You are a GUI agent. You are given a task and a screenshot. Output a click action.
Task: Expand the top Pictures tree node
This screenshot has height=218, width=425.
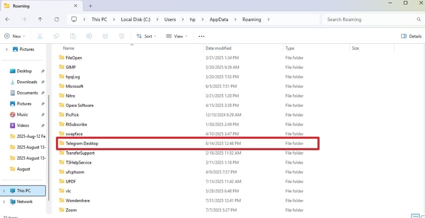7,49
